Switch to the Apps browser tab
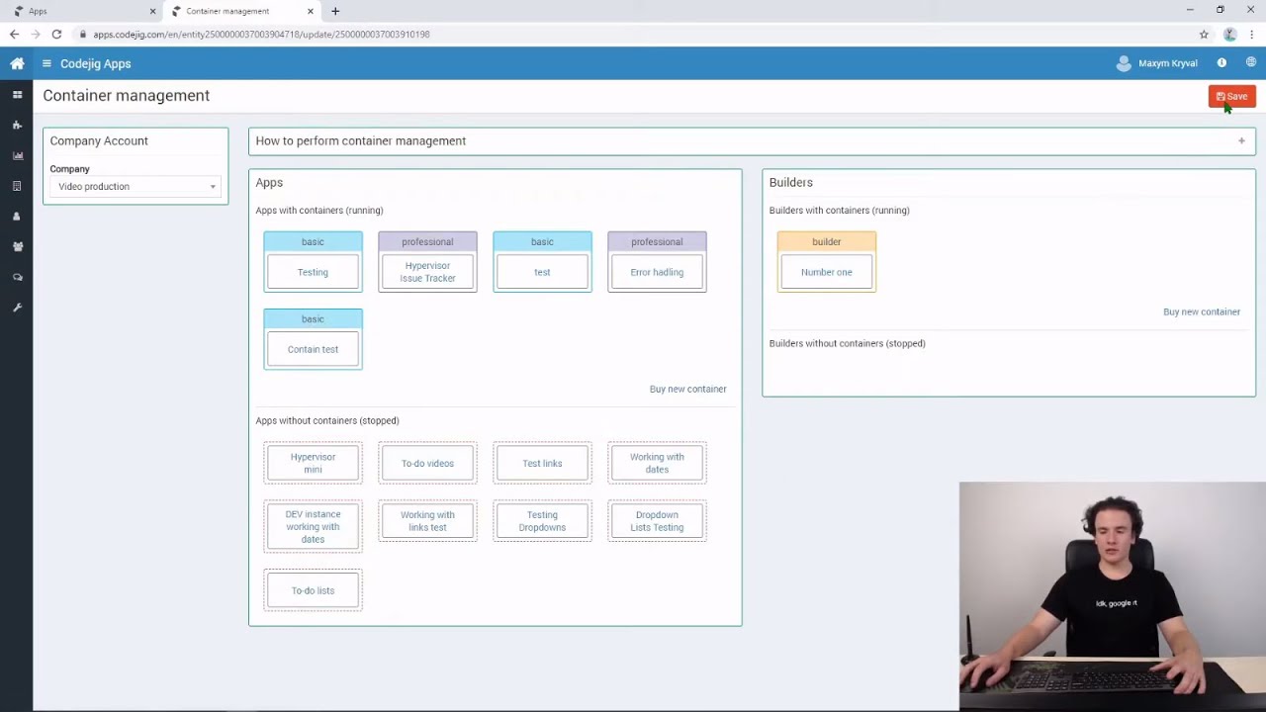Viewport: 1266px width, 712px height. click(83, 11)
